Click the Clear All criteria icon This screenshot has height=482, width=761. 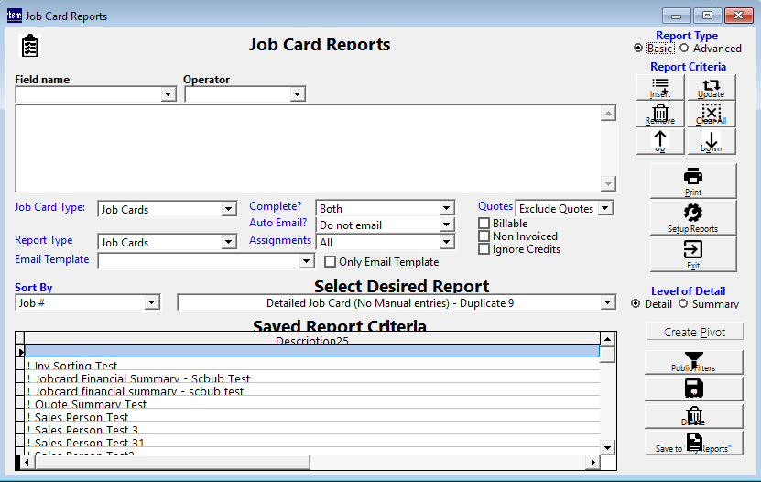[x=711, y=115]
